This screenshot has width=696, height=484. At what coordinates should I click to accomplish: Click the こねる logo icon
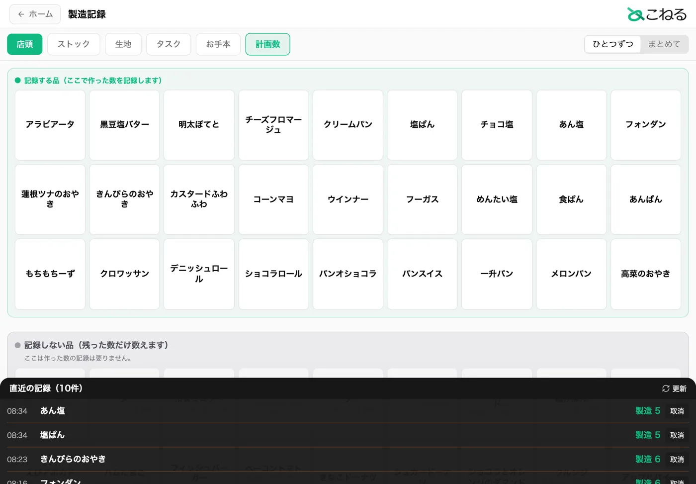635,14
